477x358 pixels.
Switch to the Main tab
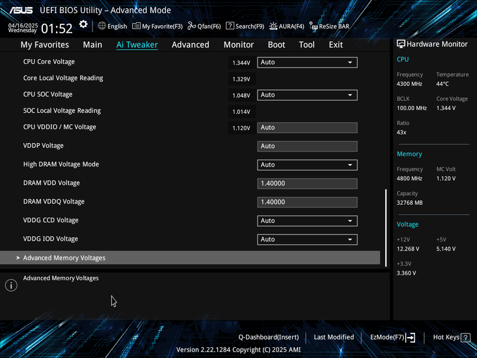point(92,45)
